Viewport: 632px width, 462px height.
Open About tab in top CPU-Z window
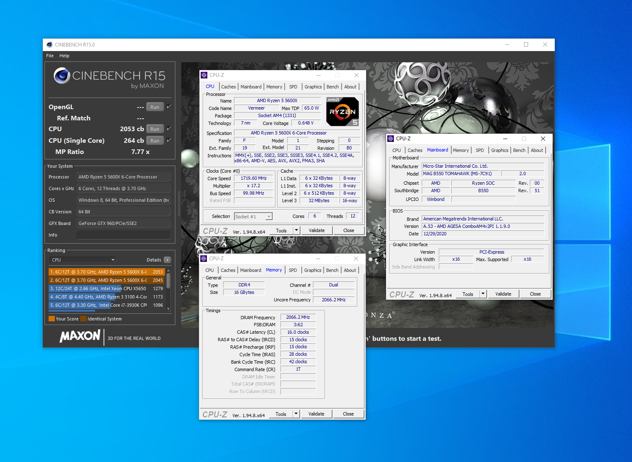[350, 87]
